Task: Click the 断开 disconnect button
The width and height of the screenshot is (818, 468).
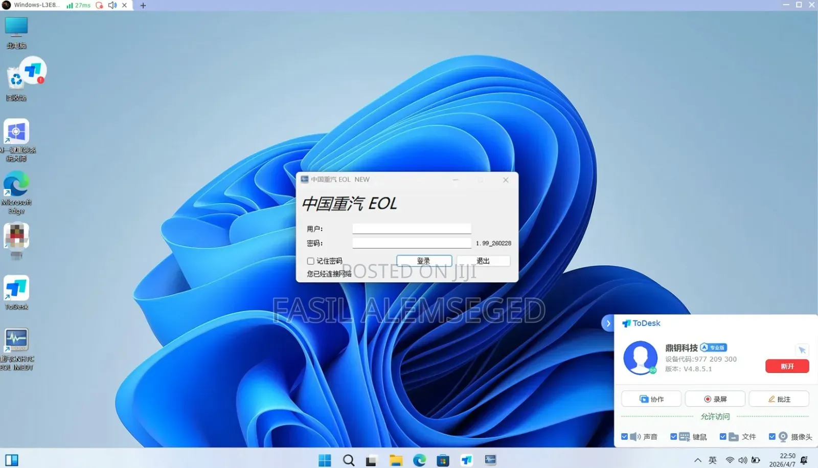Action: coord(787,366)
